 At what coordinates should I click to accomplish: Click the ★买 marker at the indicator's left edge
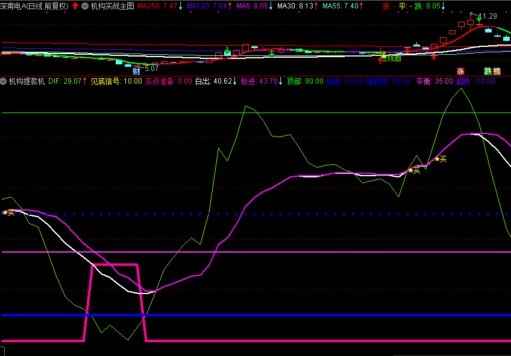[x=9, y=213]
